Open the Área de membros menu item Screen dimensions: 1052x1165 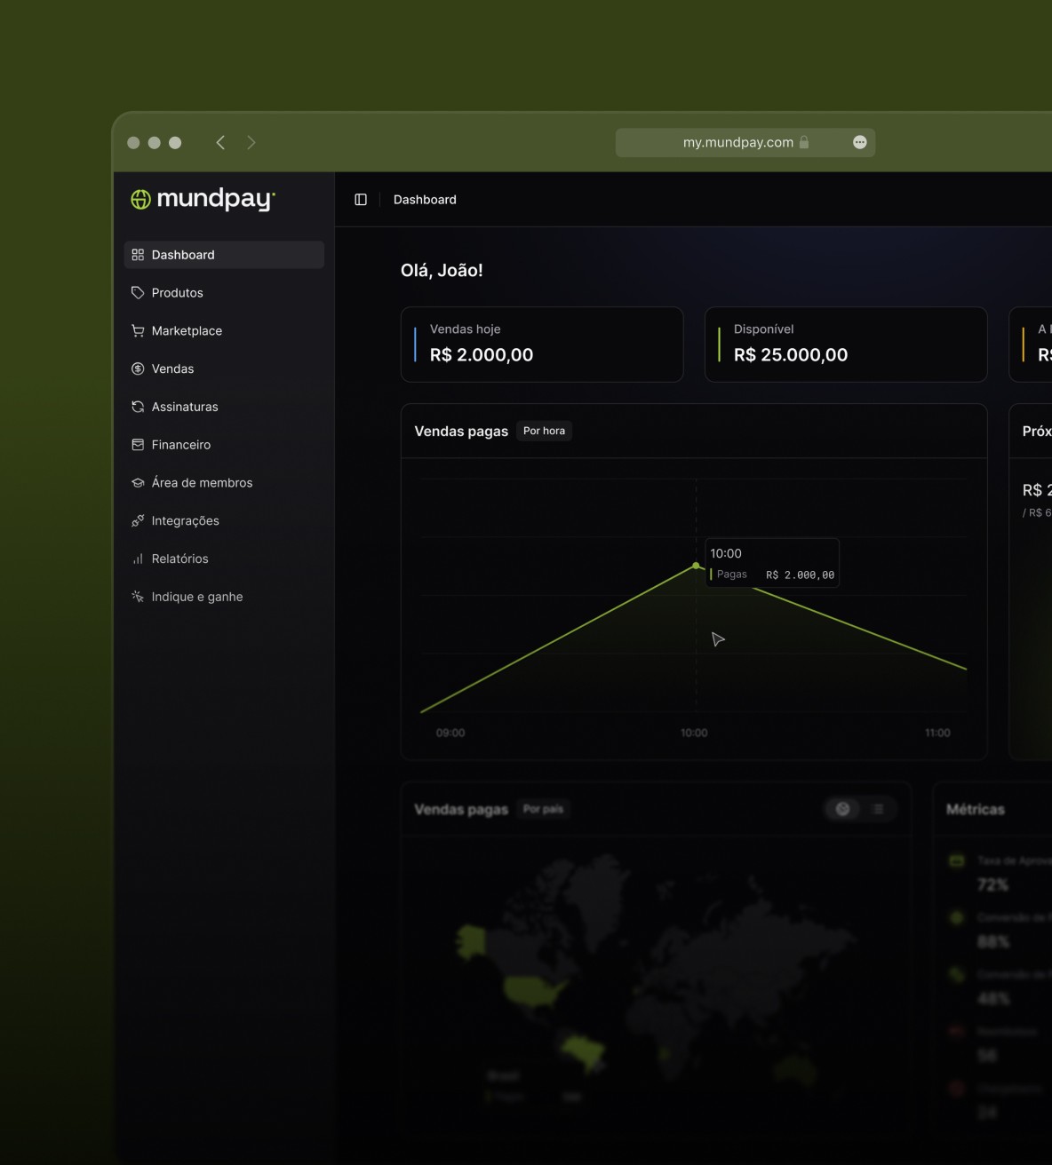pos(224,483)
